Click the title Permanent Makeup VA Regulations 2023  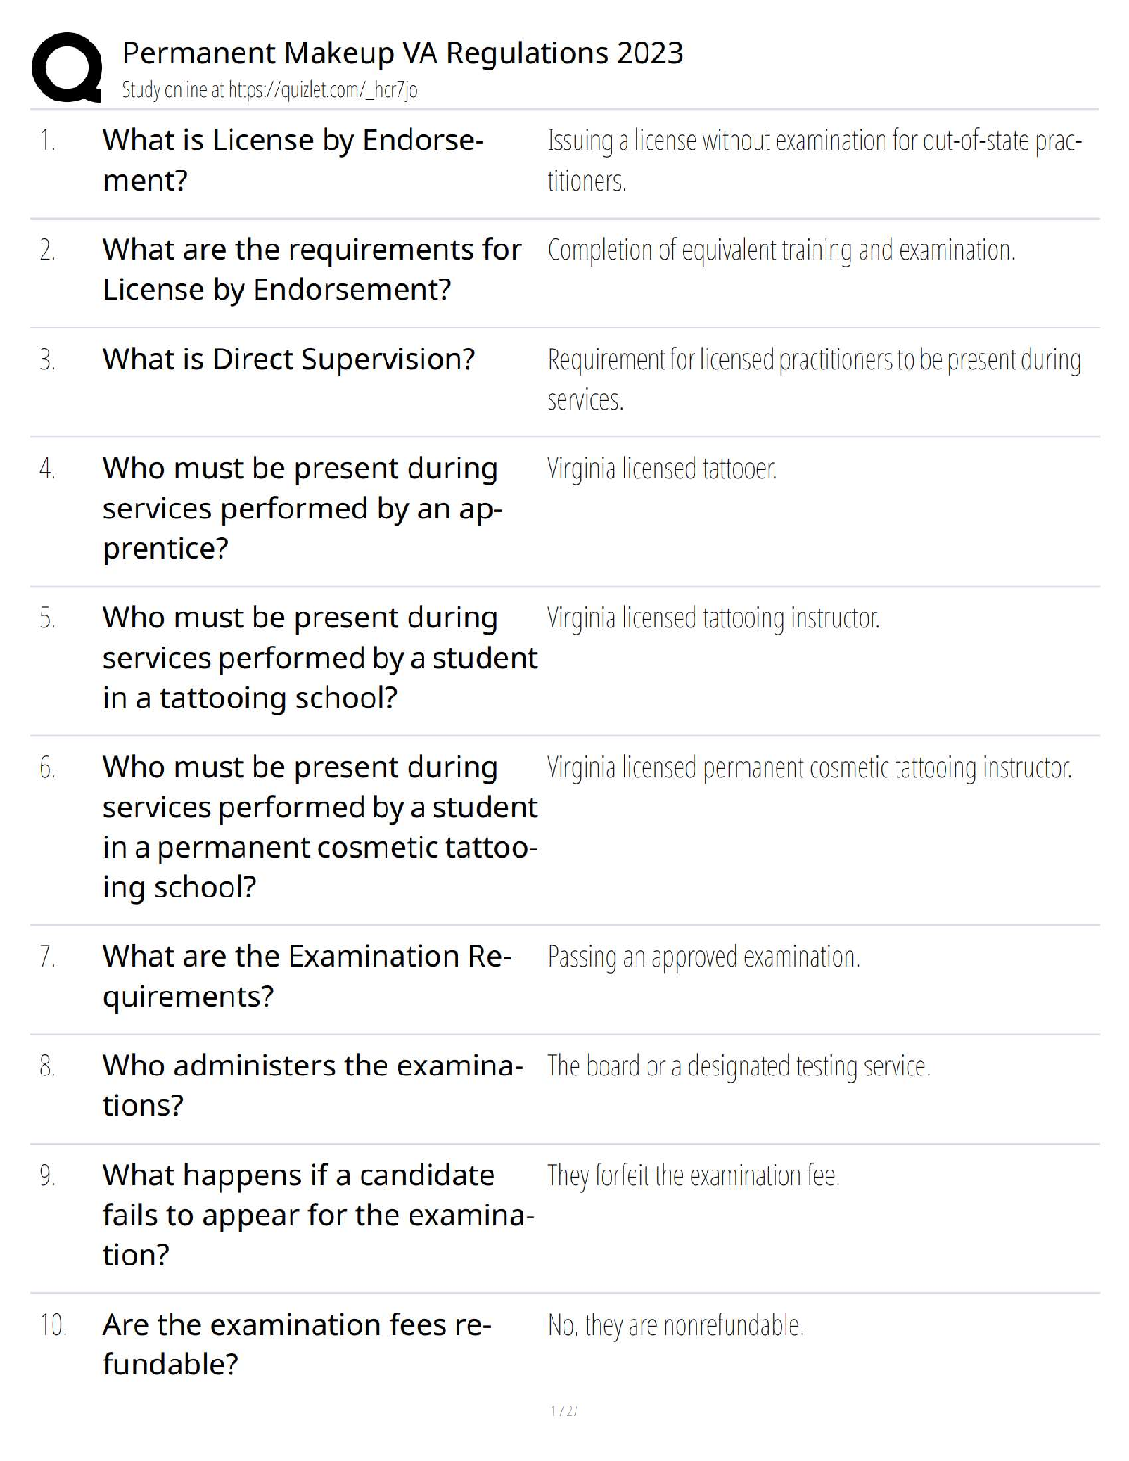point(402,53)
